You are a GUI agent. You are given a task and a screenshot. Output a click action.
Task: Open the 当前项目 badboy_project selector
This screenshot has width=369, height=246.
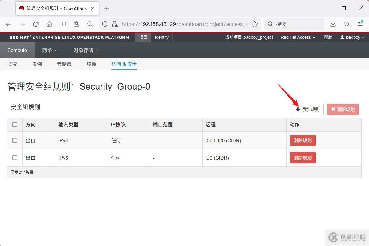(249, 37)
